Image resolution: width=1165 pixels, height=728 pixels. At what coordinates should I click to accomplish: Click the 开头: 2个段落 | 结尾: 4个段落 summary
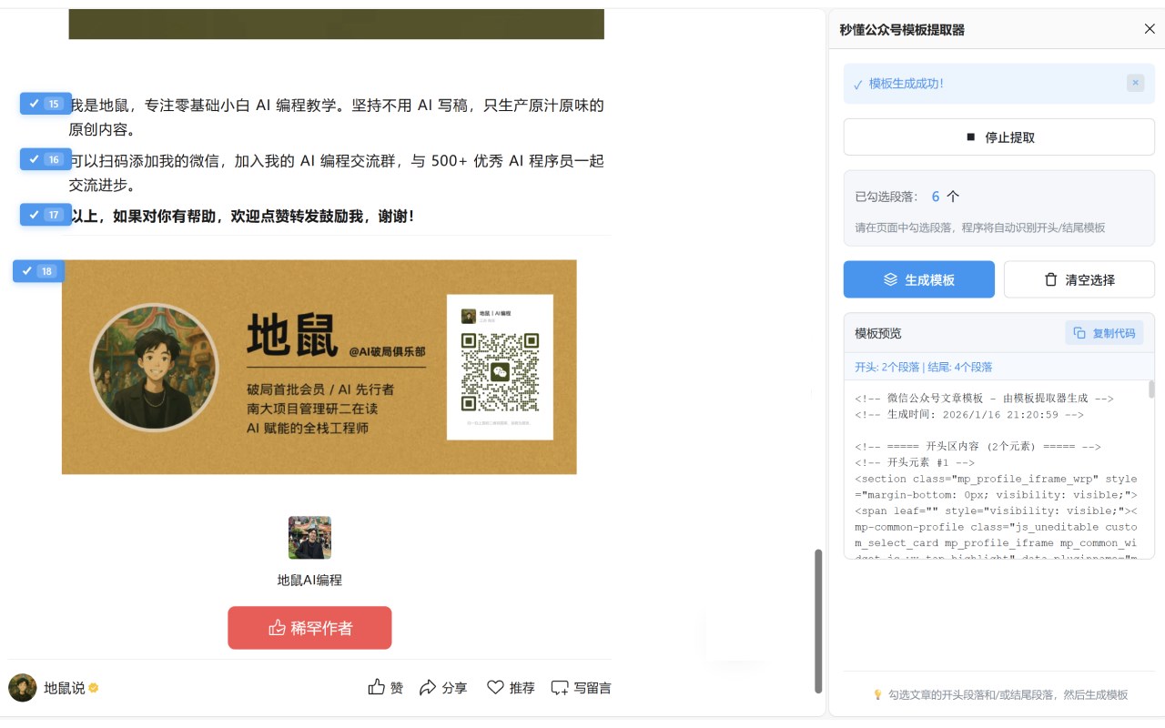point(924,368)
